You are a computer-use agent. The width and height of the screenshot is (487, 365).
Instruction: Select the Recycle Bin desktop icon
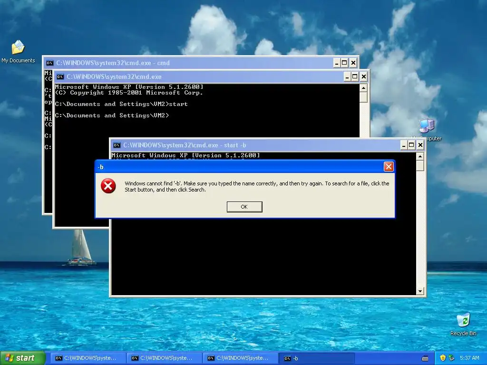(x=463, y=325)
